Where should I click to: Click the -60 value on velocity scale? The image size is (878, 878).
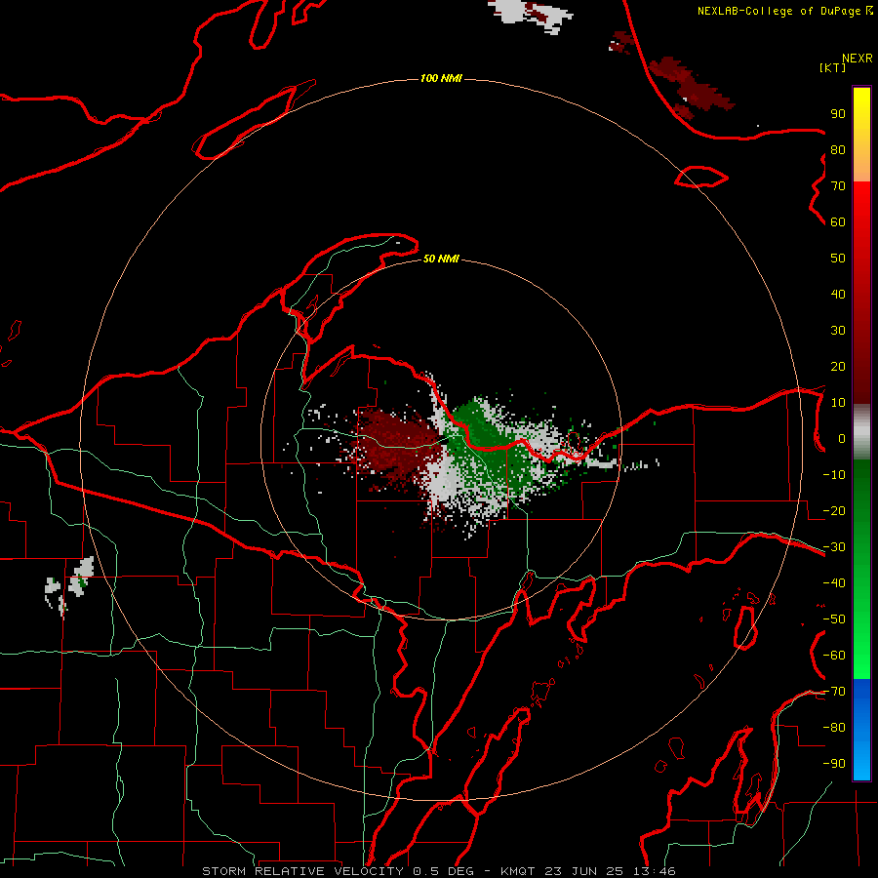[834, 656]
